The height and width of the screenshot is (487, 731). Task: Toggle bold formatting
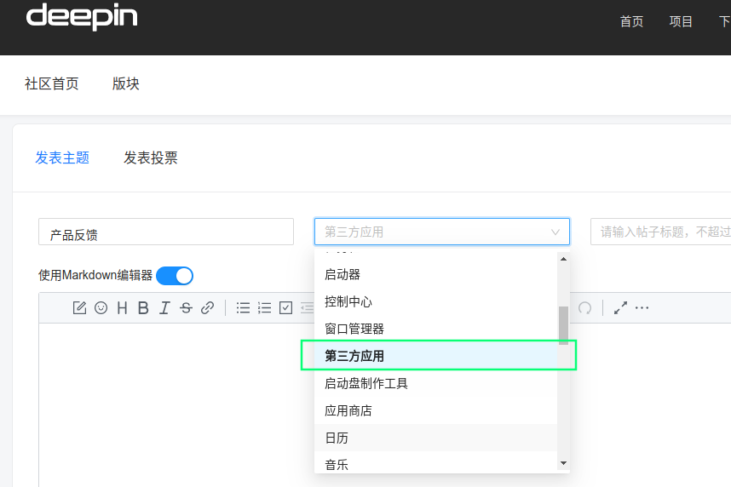[144, 307]
